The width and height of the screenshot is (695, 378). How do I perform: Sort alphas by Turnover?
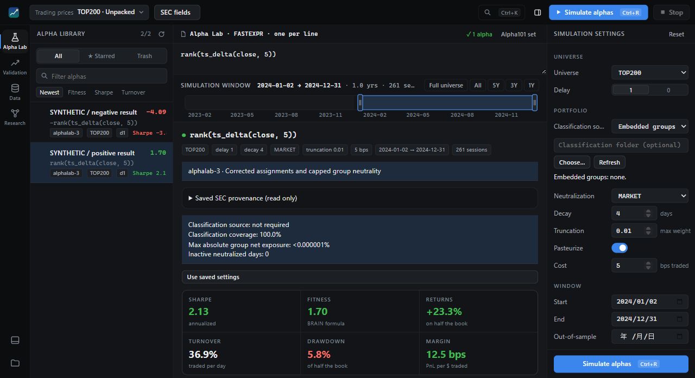coord(134,92)
